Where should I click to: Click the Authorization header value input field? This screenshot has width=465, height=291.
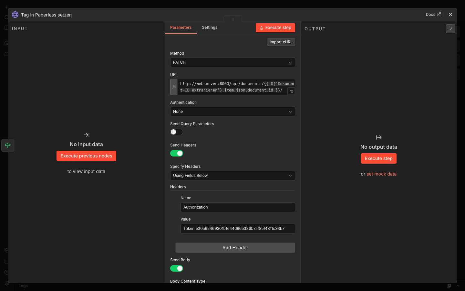point(237,229)
